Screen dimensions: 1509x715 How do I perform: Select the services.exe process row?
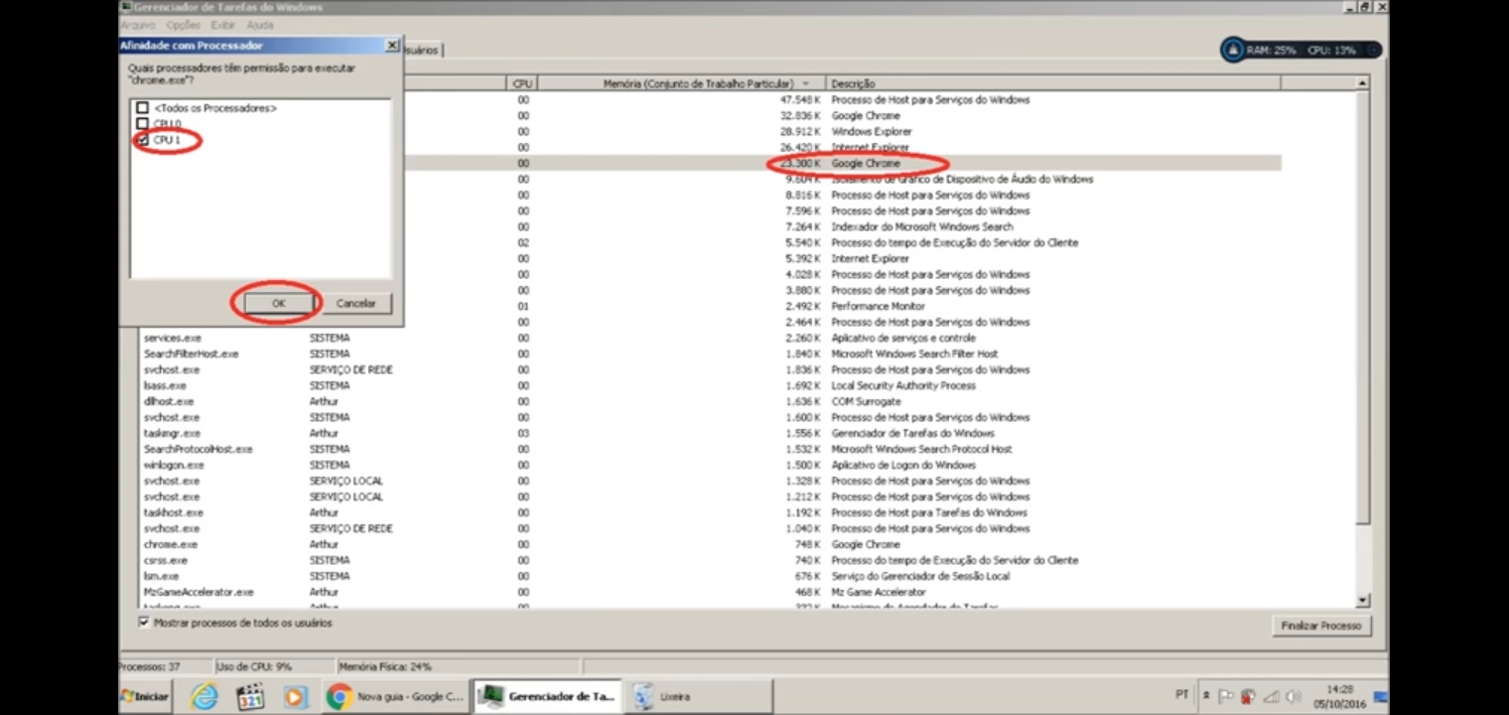click(x=173, y=338)
